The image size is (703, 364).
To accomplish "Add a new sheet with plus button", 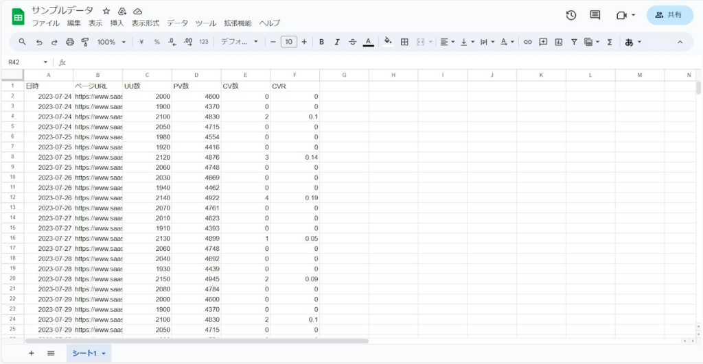I will pyautogui.click(x=31, y=353).
